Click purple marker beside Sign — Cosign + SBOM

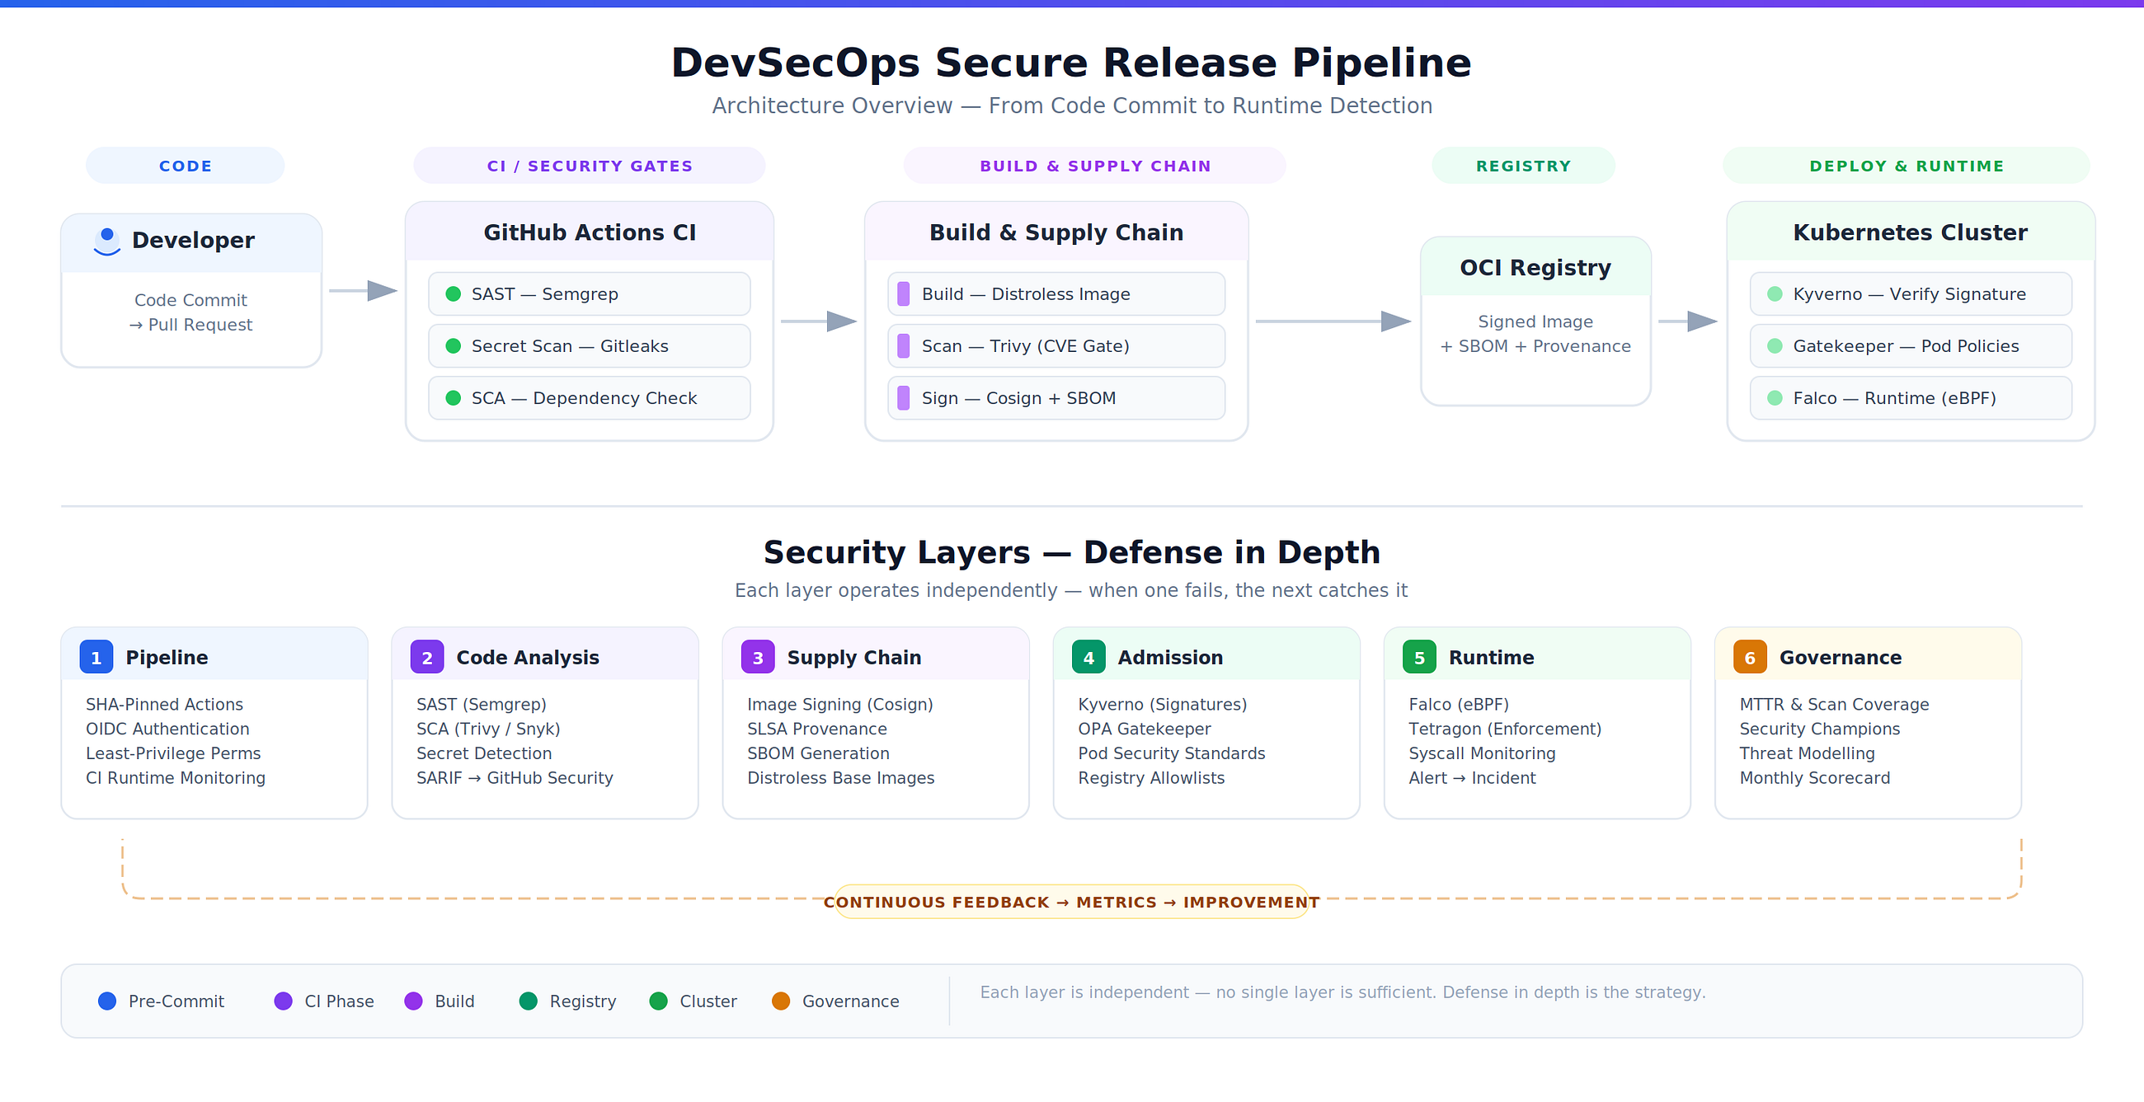[x=903, y=398]
